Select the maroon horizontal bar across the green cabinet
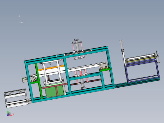This screenshot has height=123, width=164. (54, 86)
